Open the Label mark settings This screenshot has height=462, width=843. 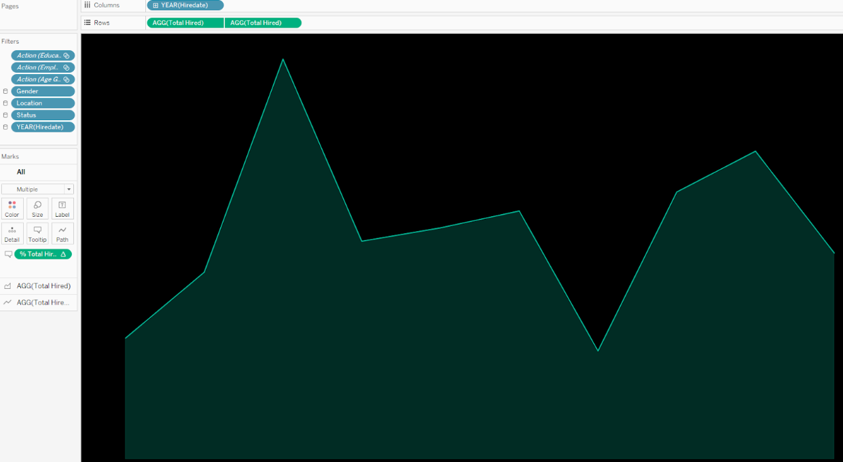(x=62, y=209)
